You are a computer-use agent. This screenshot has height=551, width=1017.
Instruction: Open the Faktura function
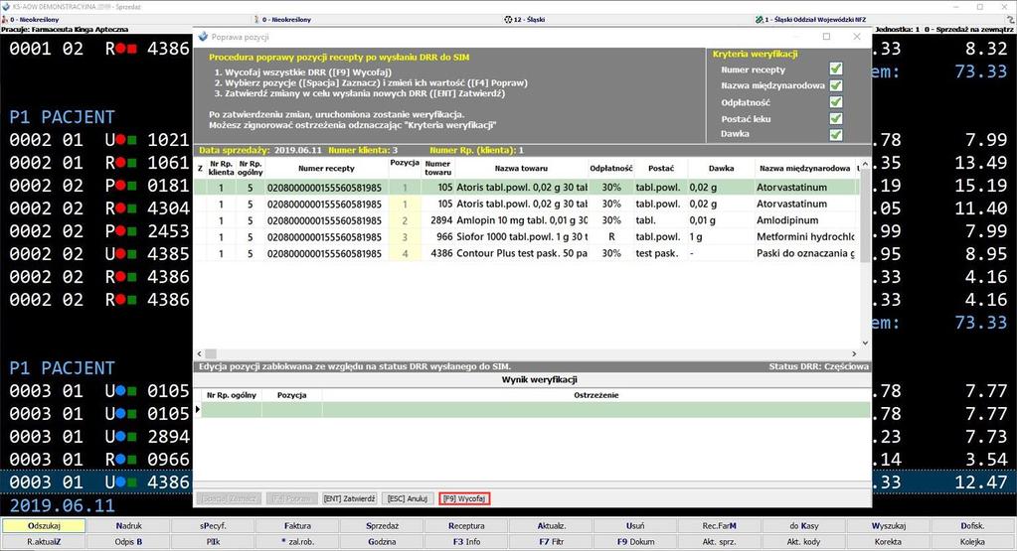tap(297, 526)
